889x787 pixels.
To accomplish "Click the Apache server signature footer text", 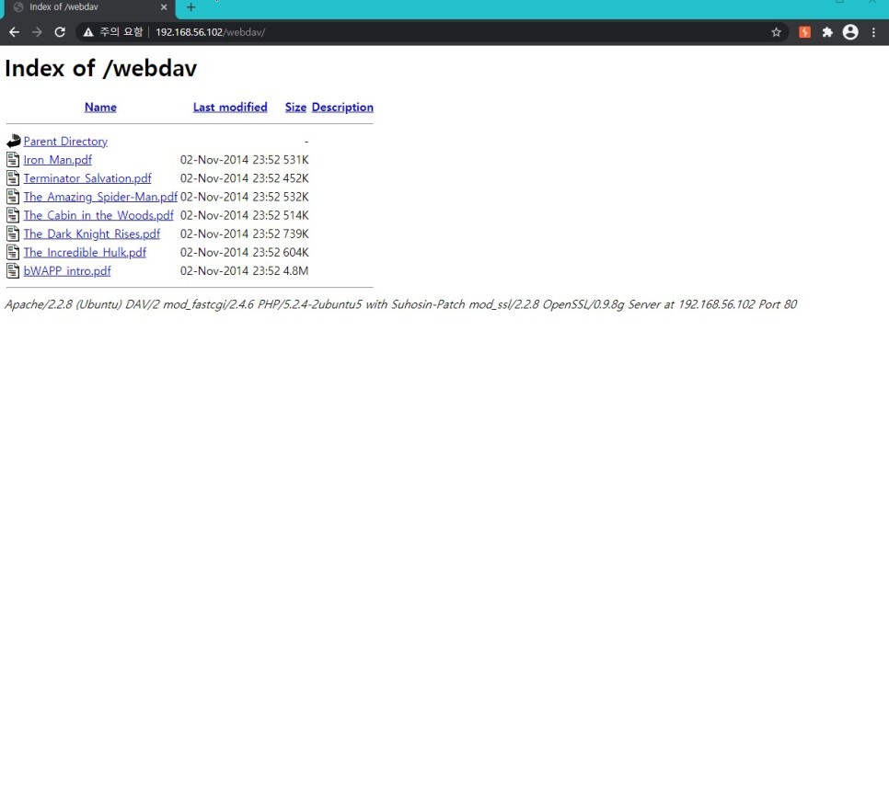I will pyautogui.click(x=401, y=304).
